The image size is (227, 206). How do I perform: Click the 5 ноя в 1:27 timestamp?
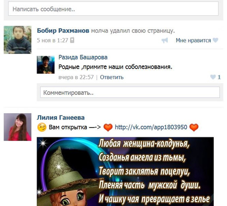coord(52,41)
